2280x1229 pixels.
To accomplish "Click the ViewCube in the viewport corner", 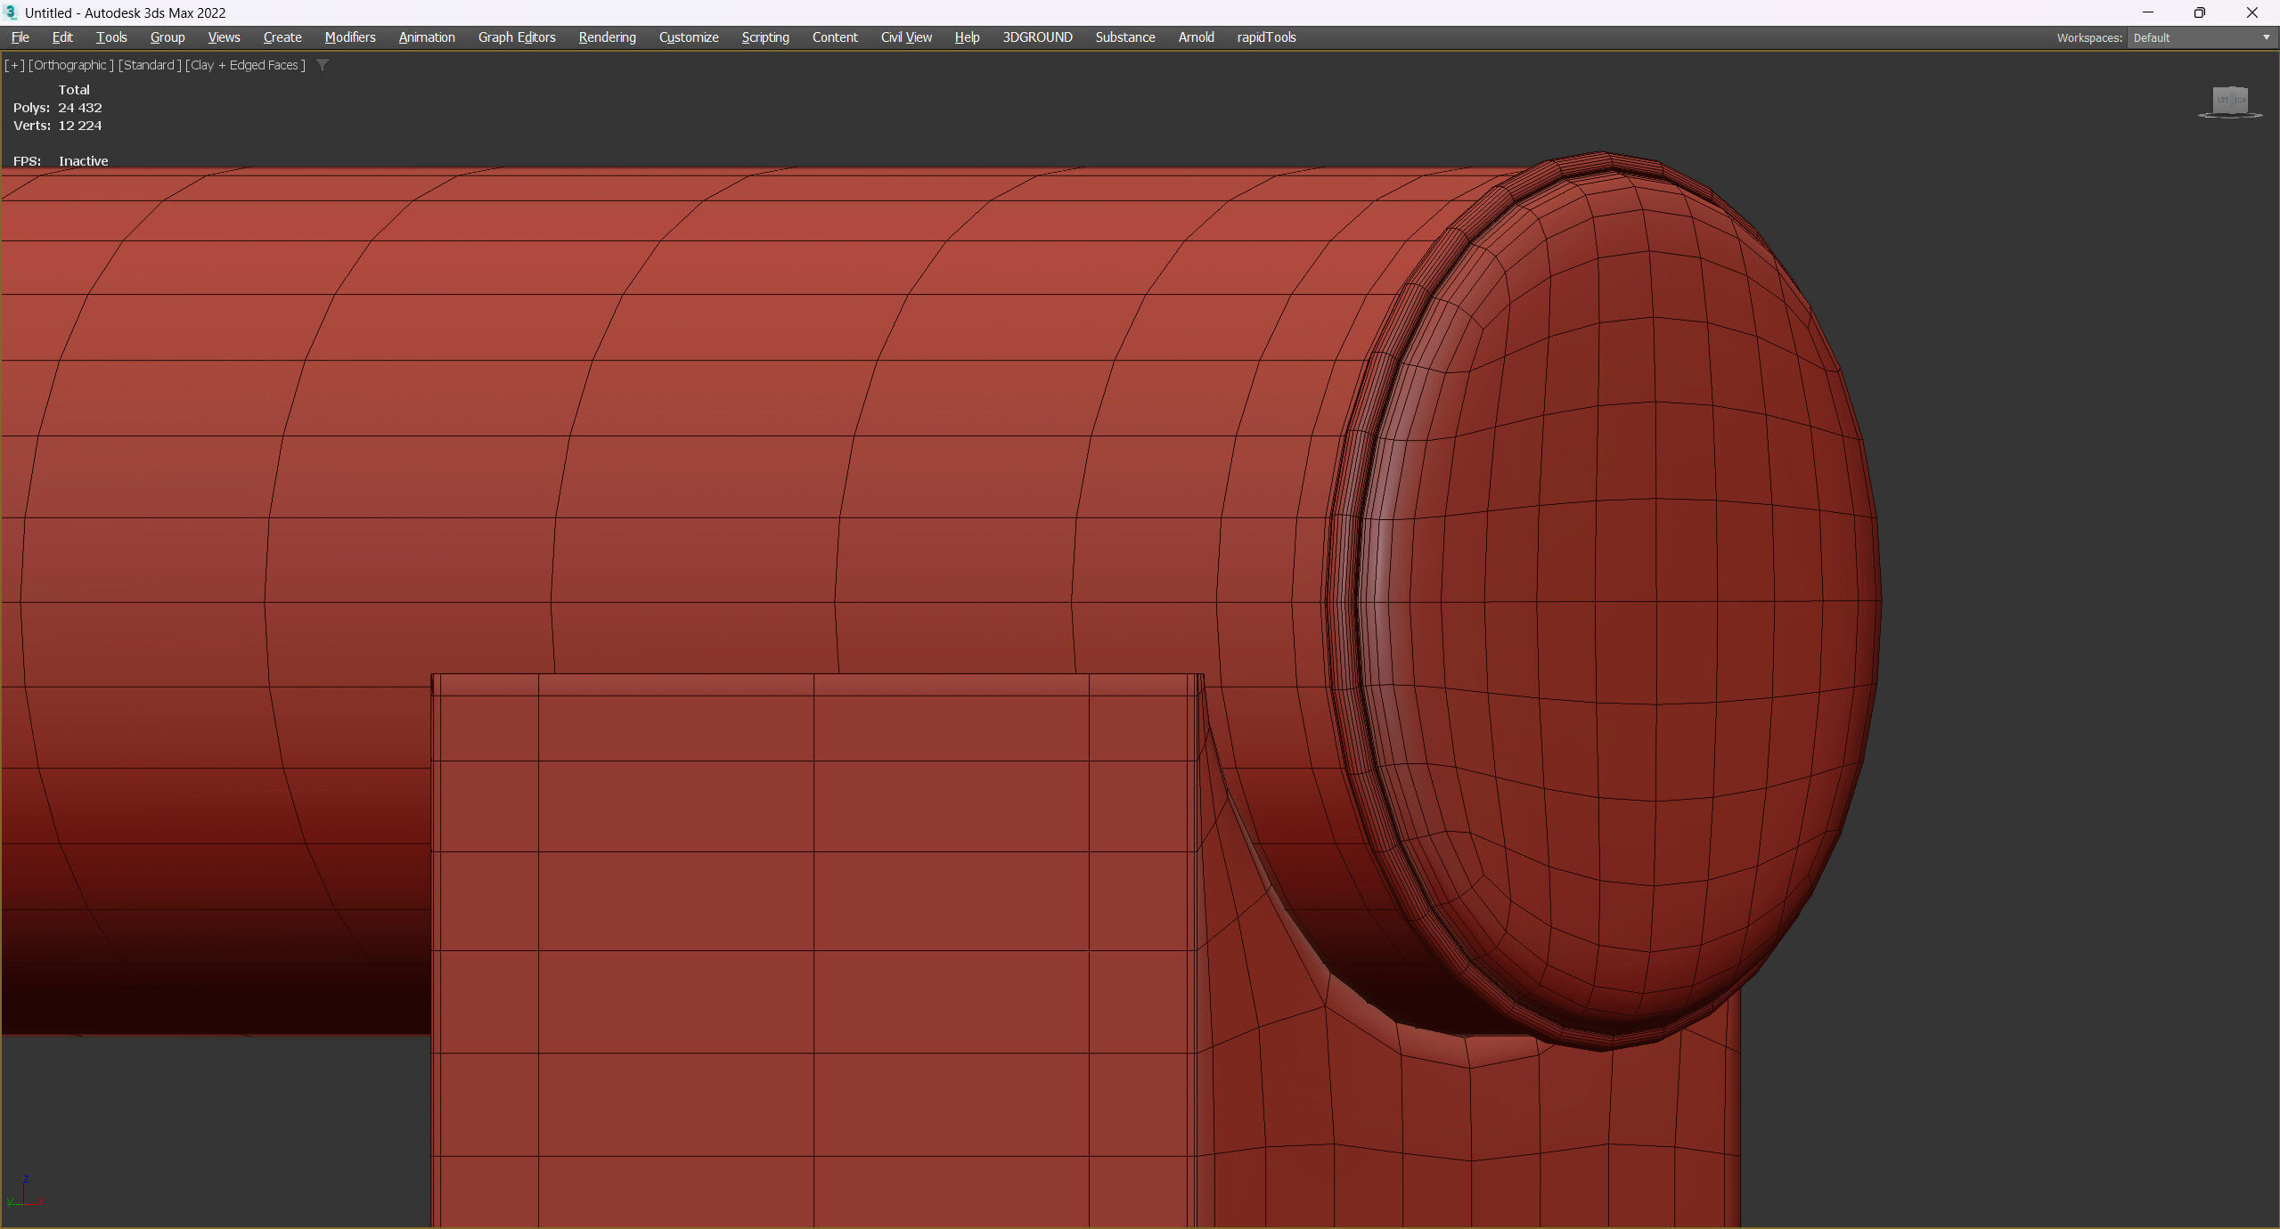I will [2230, 101].
